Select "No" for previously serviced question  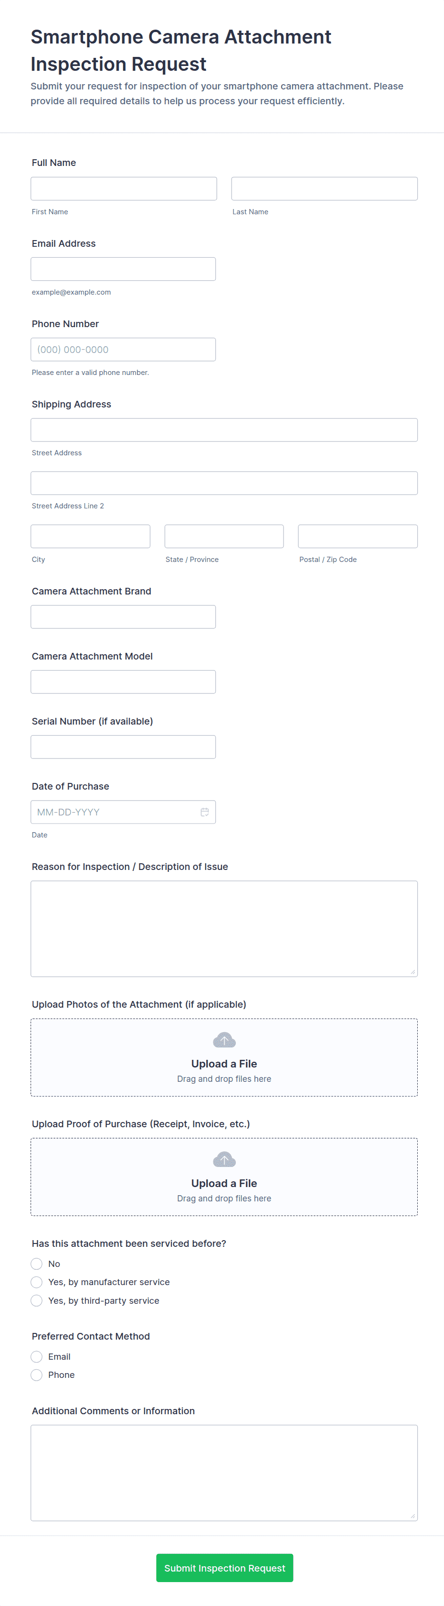[x=37, y=1264]
